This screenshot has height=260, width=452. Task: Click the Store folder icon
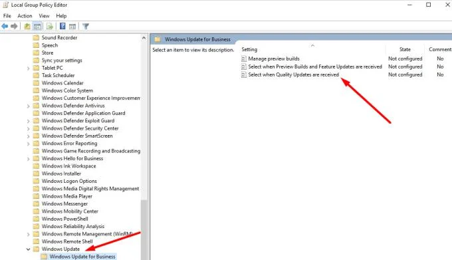(x=36, y=53)
